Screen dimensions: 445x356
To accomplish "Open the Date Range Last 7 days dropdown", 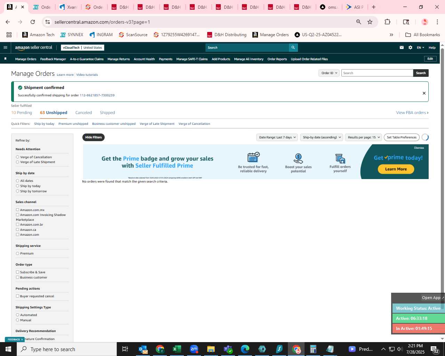I will (x=277, y=137).
